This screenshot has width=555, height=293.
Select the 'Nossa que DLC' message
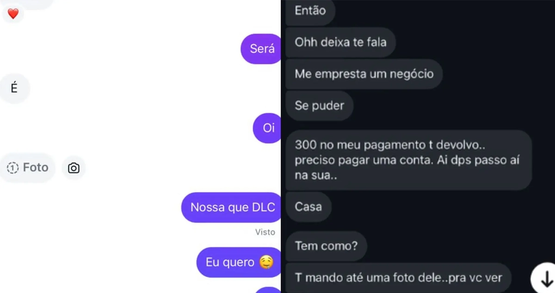[x=232, y=208]
